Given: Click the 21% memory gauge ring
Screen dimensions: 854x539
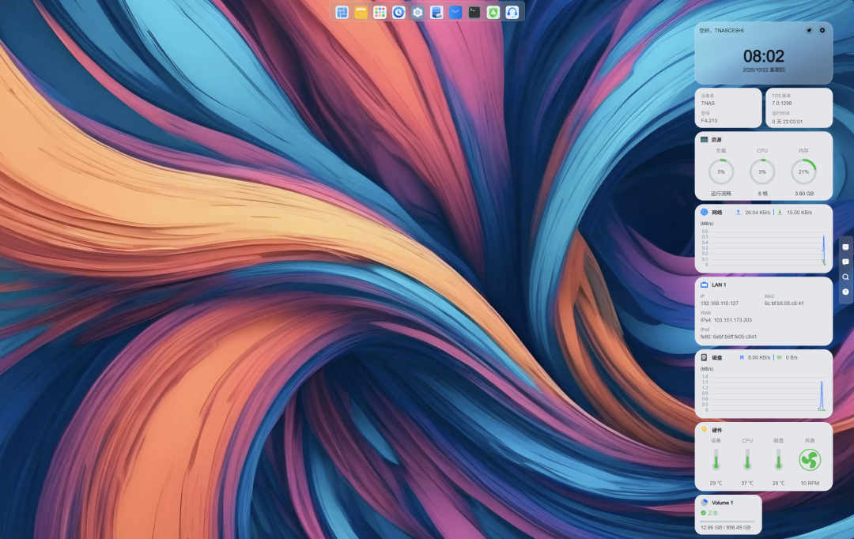Looking at the screenshot, I should point(804,172).
